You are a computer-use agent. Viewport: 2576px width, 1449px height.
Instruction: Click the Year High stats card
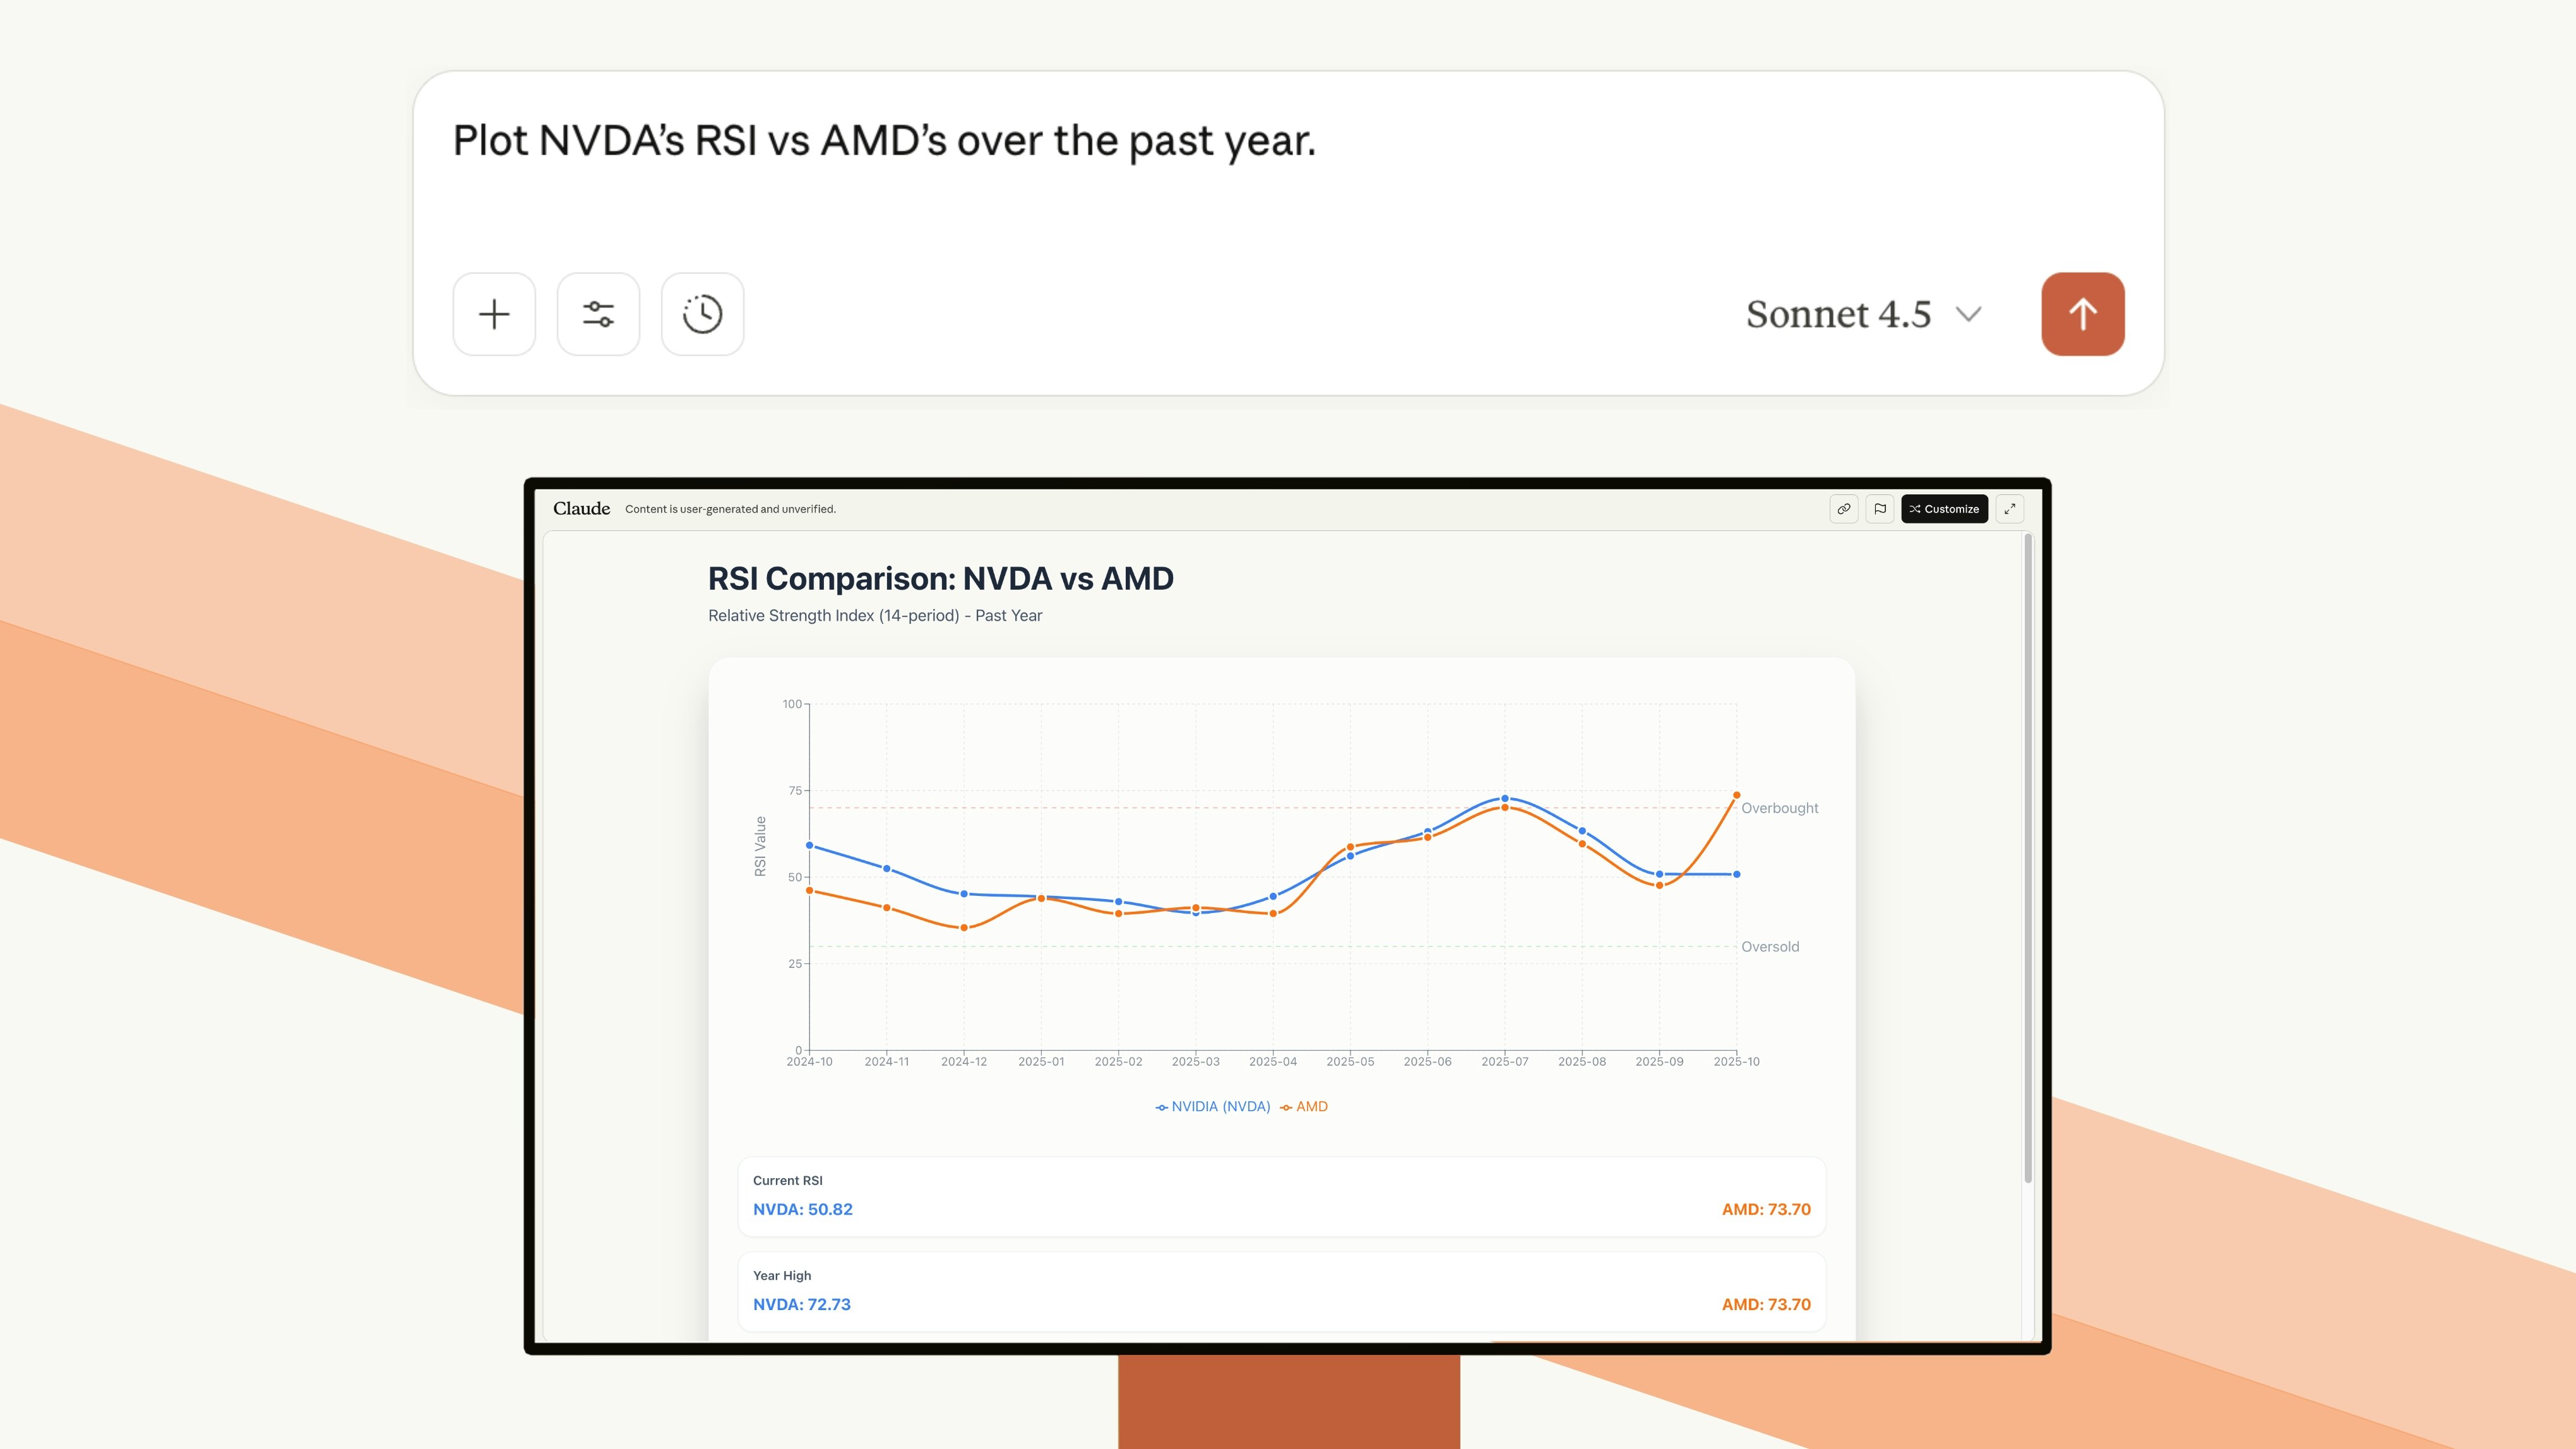tap(1281, 1290)
